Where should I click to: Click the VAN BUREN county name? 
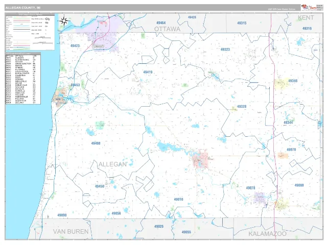71,231
